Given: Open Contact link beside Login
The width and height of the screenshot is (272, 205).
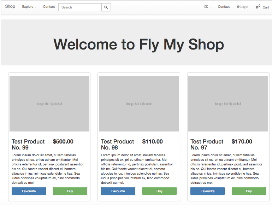Looking at the screenshot, I should pyautogui.click(x=224, y=7).
